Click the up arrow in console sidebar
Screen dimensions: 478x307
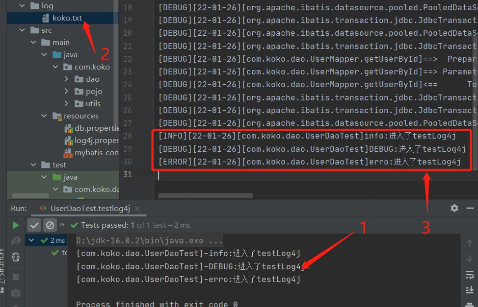coord(470,243)
